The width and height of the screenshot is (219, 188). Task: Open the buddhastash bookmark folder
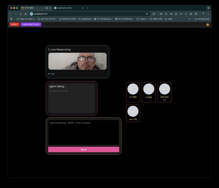coord(85,19)
